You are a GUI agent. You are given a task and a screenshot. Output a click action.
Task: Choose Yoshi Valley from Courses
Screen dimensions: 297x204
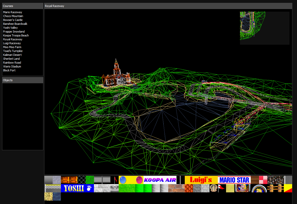tap(10, 28)
